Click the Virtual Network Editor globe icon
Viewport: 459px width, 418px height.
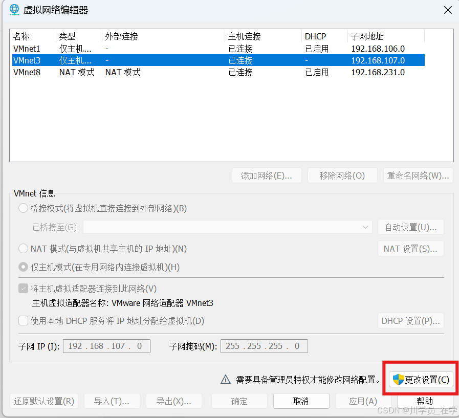click(x=14, y=10)
